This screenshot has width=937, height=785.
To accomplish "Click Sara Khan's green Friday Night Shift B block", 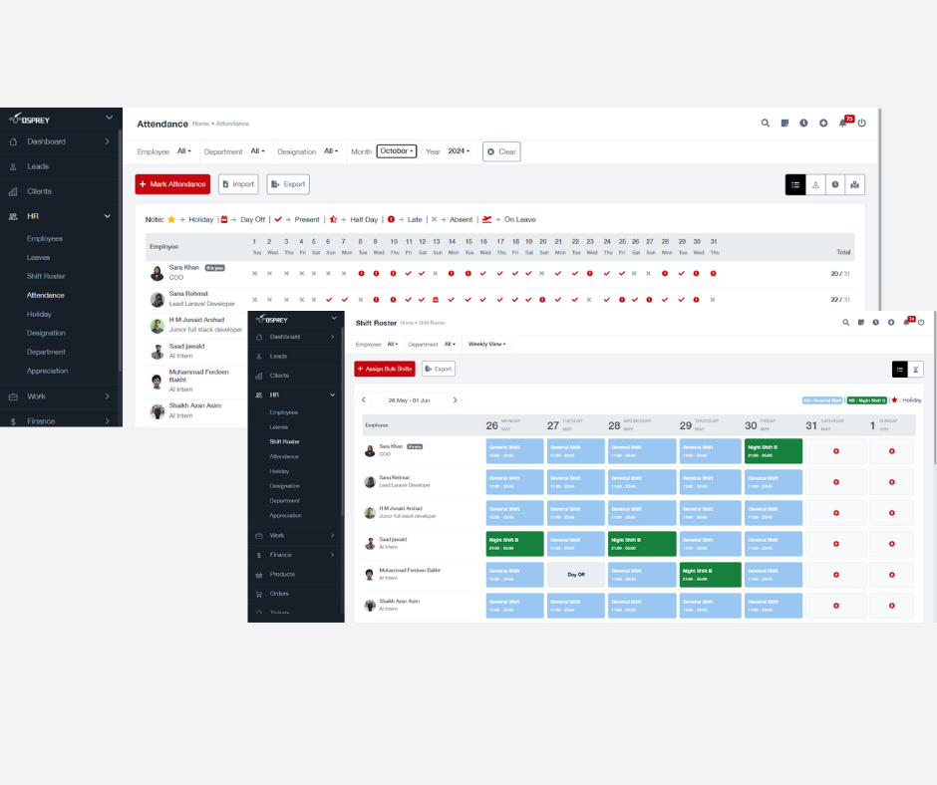I will [773, 451].
